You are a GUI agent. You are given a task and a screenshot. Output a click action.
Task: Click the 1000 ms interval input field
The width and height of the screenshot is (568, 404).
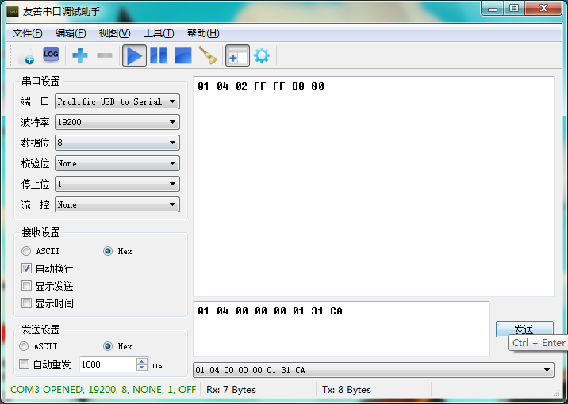pos(107,364)
